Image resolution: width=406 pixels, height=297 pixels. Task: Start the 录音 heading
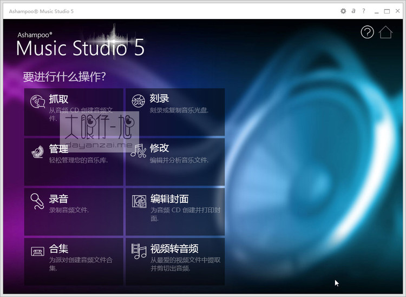pyautogui.click(x=58, y=199)
